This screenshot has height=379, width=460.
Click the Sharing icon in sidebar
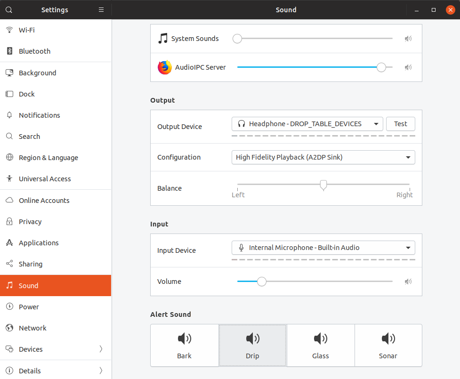9,264
